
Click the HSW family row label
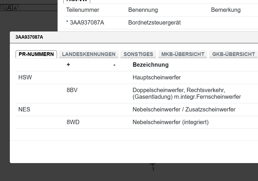(25, 77)
